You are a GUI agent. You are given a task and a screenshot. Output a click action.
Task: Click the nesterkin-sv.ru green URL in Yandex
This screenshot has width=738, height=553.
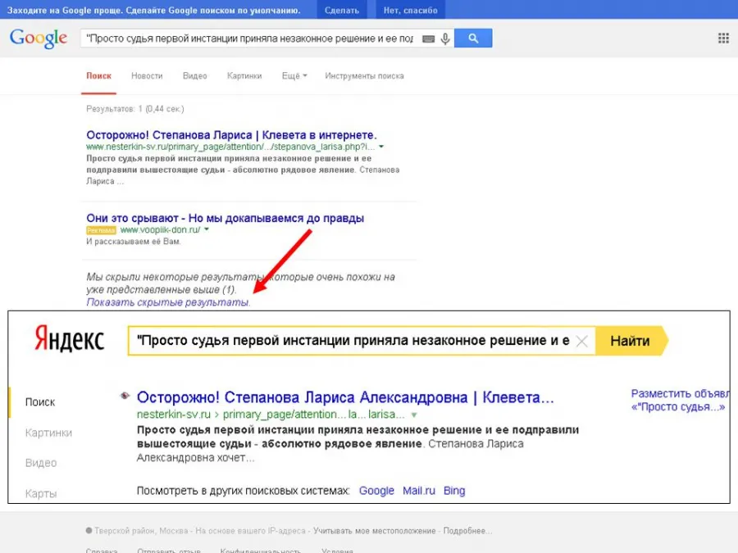pos(174,415)
